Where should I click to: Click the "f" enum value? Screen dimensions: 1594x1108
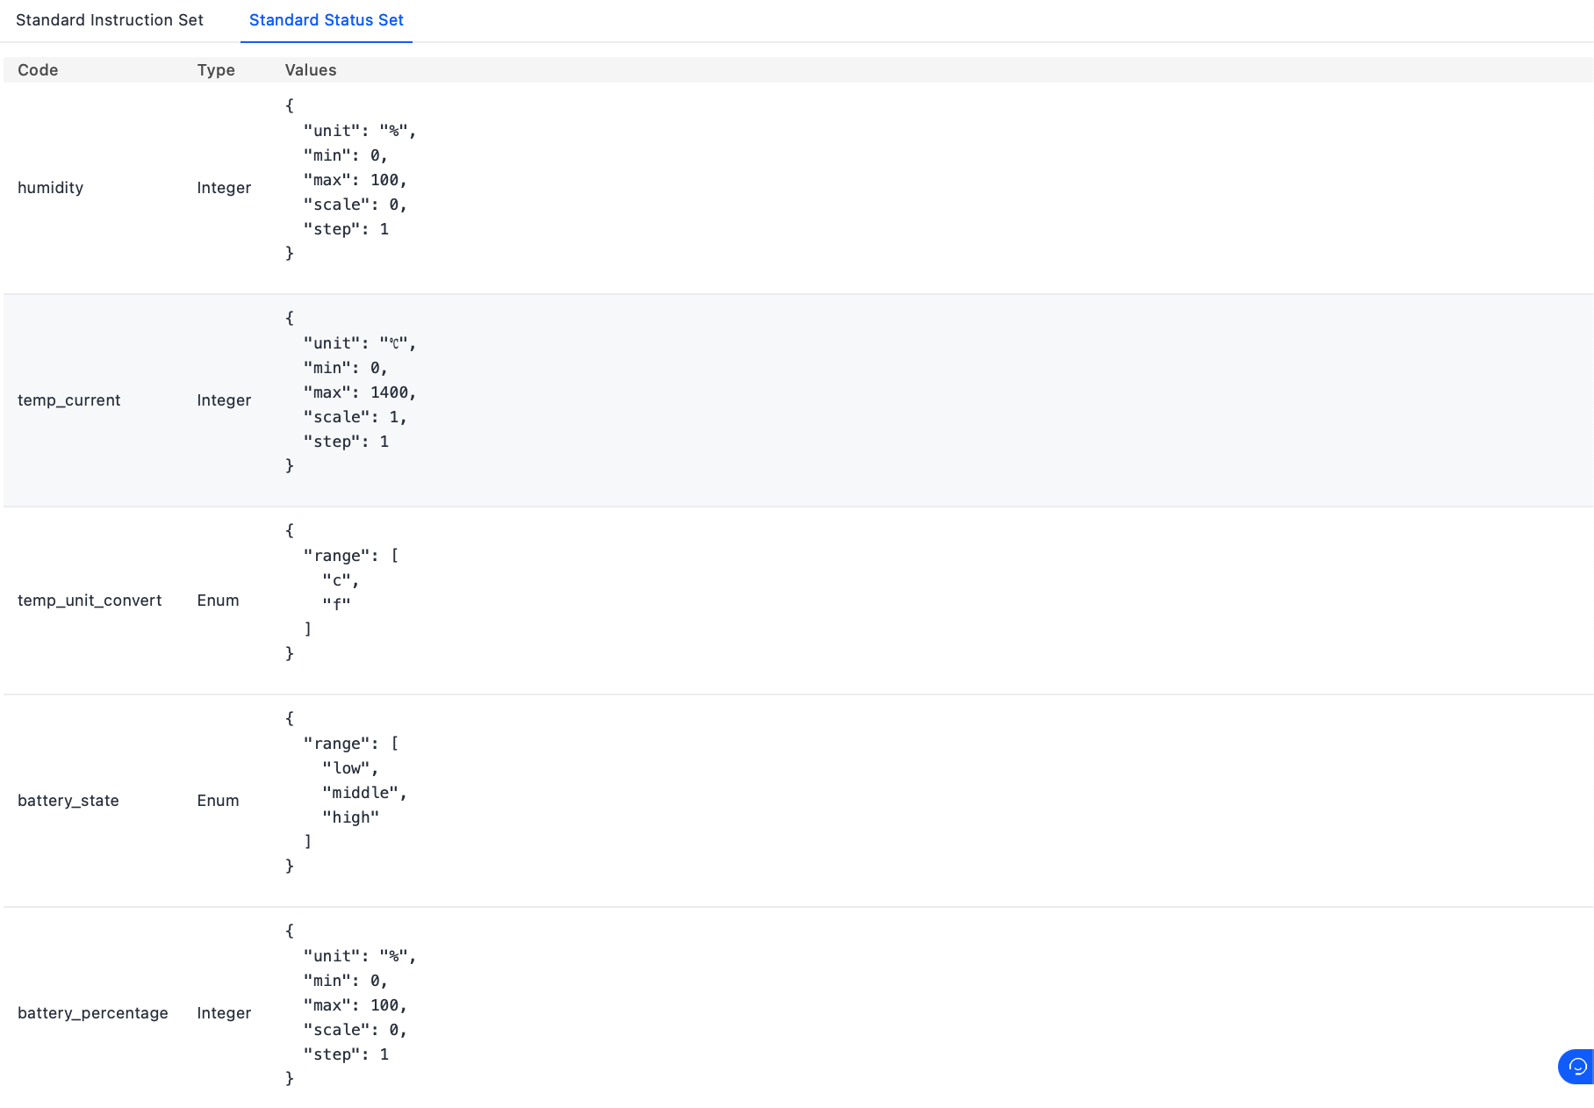[x=336, y=605]
